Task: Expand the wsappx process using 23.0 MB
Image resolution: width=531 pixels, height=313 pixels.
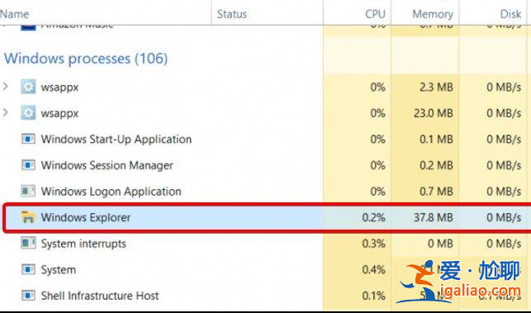Action: (6, 112)
